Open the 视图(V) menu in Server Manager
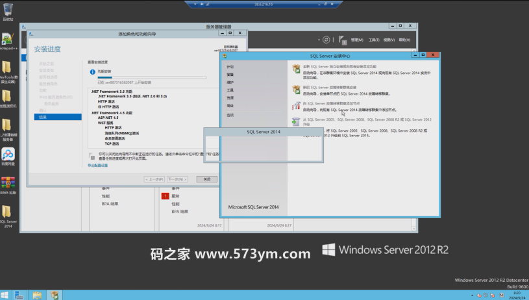Image resolution: width=529 pixels, height=300 pixels. 389,40
